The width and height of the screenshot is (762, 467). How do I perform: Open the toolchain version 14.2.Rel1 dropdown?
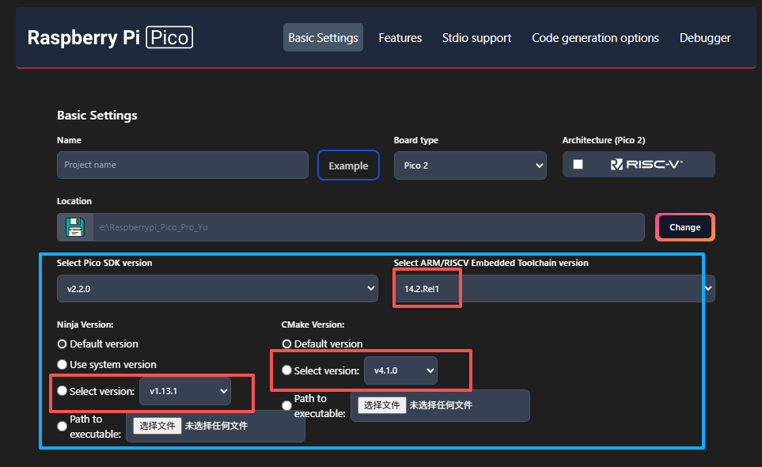click(x=554, y=289)
